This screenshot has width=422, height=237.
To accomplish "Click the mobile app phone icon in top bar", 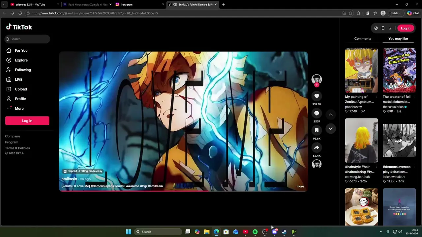I will (x=383, y=28).
